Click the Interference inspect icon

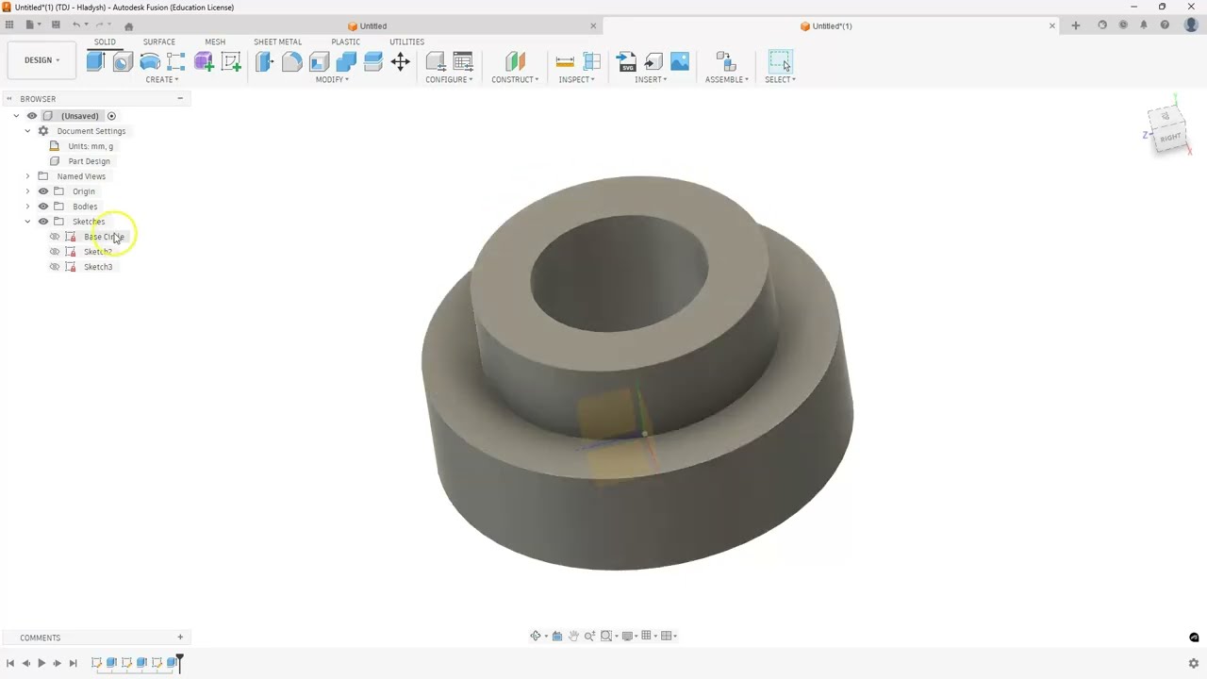tap(592, 62)
